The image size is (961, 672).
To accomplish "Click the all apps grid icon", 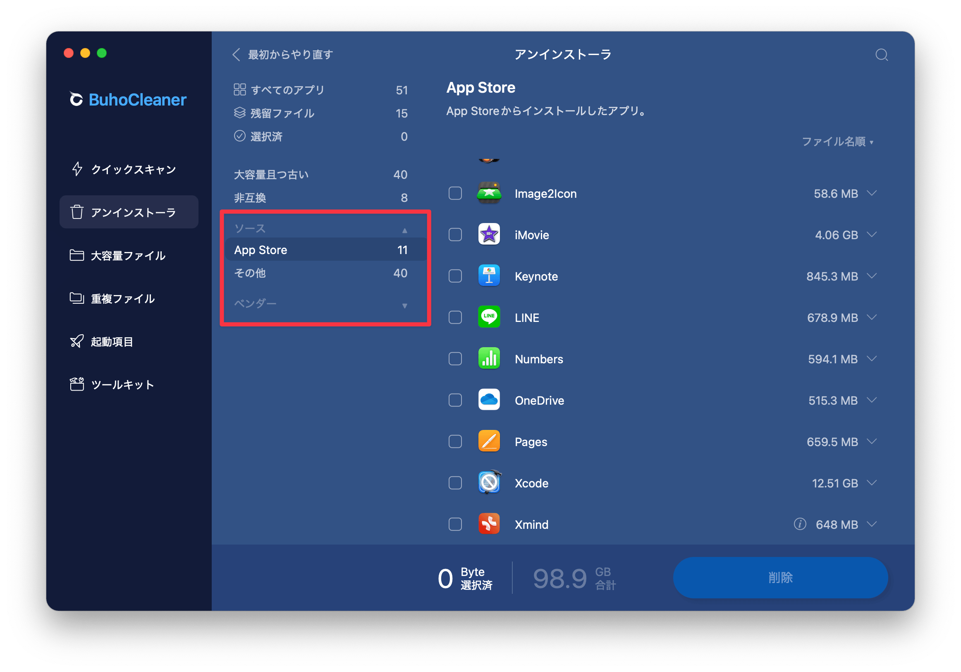I will (x=239, y=89).
